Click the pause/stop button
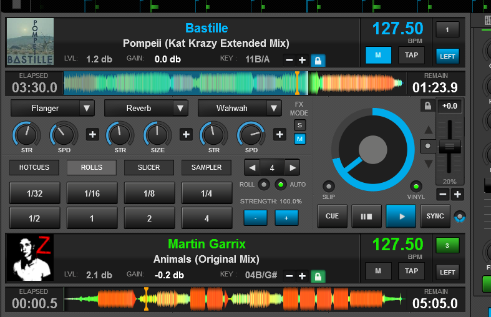The image size is (491, 317). [366, 216]
